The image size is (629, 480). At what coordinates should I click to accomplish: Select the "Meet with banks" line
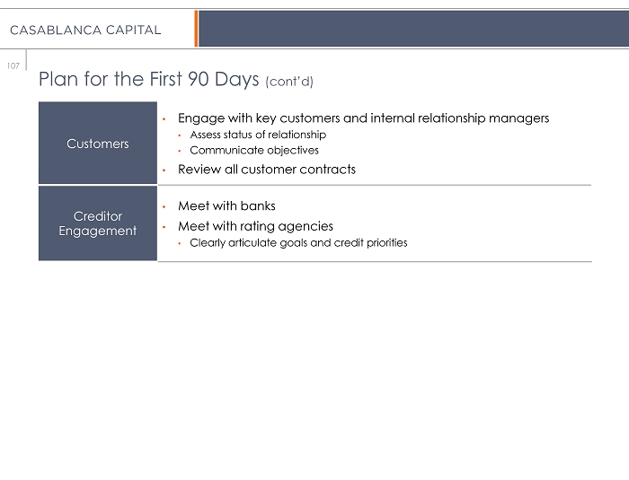point(226,206)
